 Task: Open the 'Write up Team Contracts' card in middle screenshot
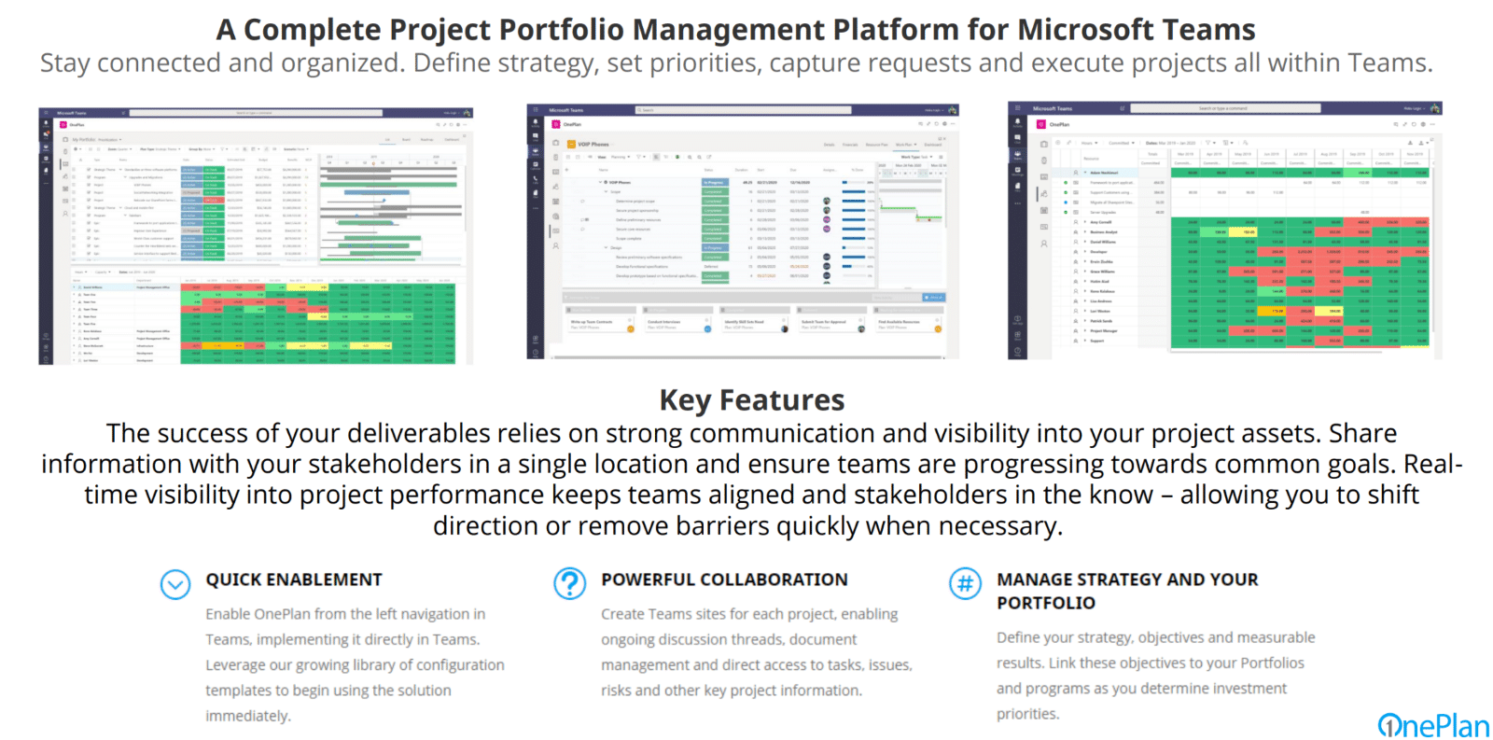[x=602, y=325]
